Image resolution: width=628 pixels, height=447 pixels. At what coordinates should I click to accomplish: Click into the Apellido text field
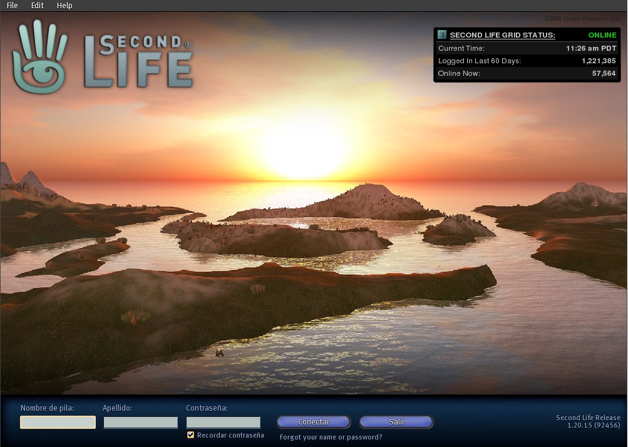pos(140,423)
